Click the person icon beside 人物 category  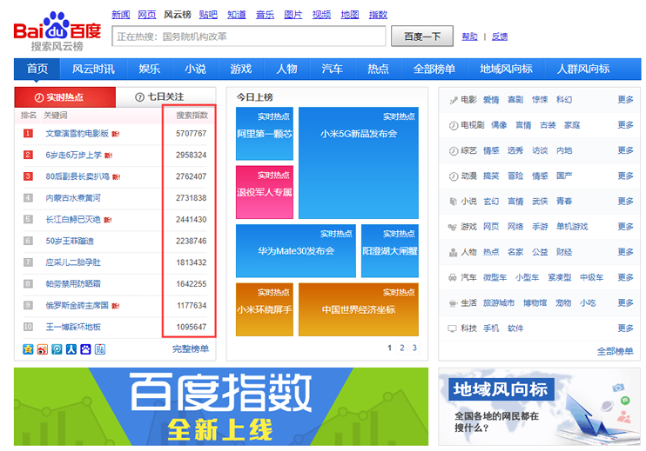[x=454, y=252]
